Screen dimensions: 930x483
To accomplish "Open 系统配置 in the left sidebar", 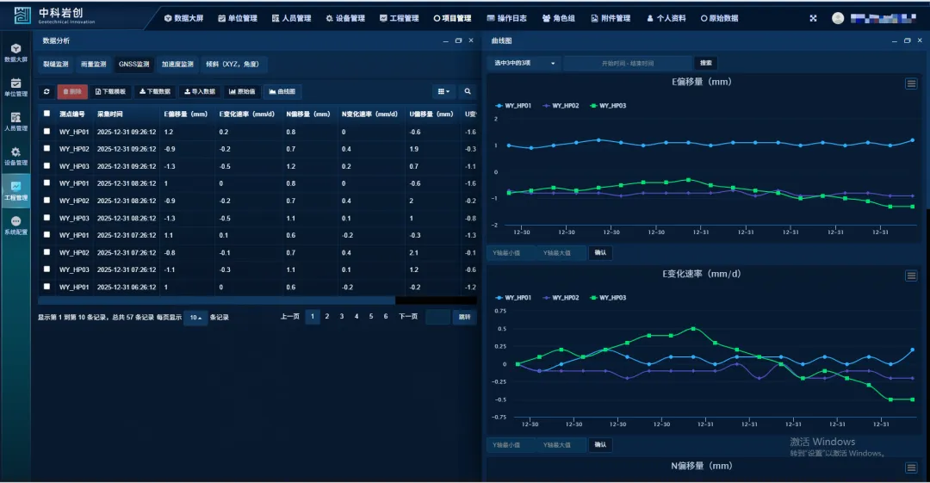I will (15, 226).
